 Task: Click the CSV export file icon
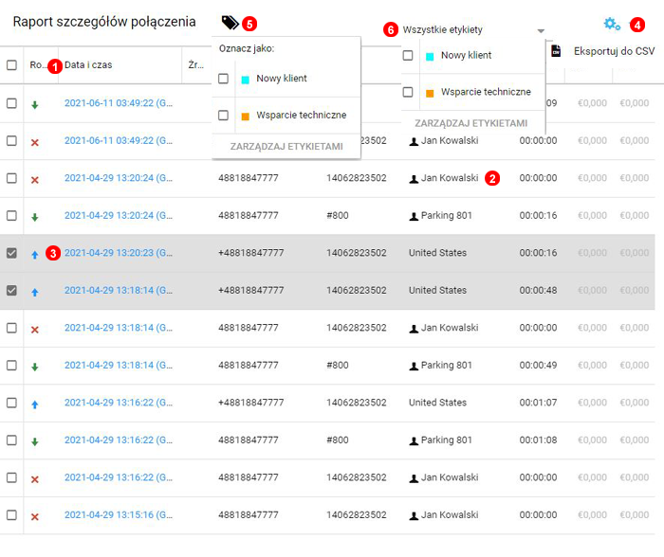tap(557, 50)
